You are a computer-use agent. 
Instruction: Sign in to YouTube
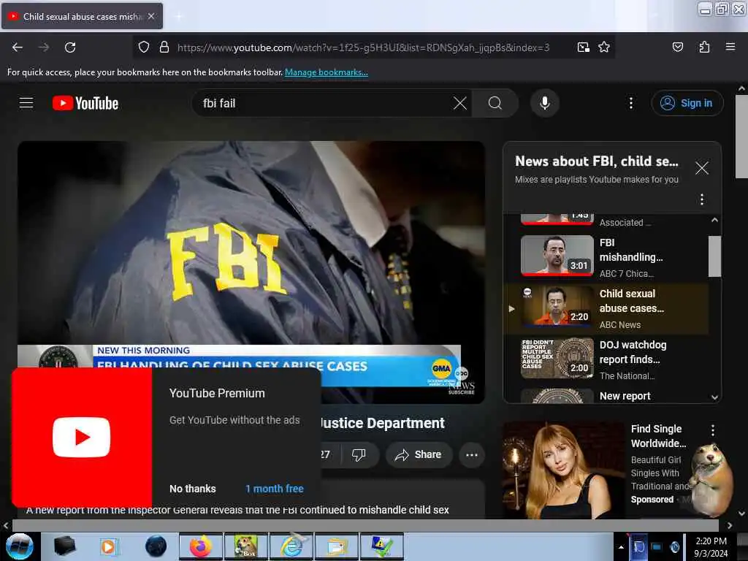[687, 103]
